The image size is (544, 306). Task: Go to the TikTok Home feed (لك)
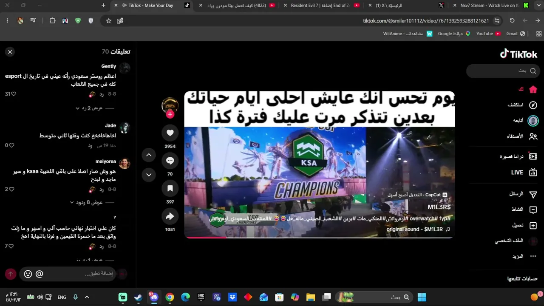pyautogui.click(x=527, y=89)
